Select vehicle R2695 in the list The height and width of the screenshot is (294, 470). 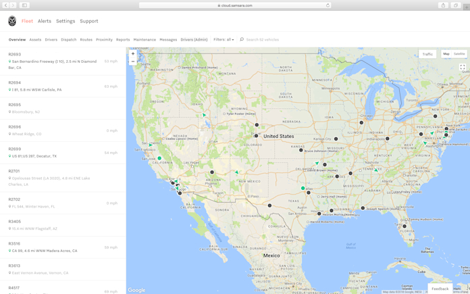tap(63, 108)
